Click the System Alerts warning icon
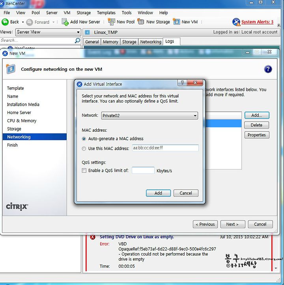284x285 pixels. pyautogui.click(x=236, y=22)
